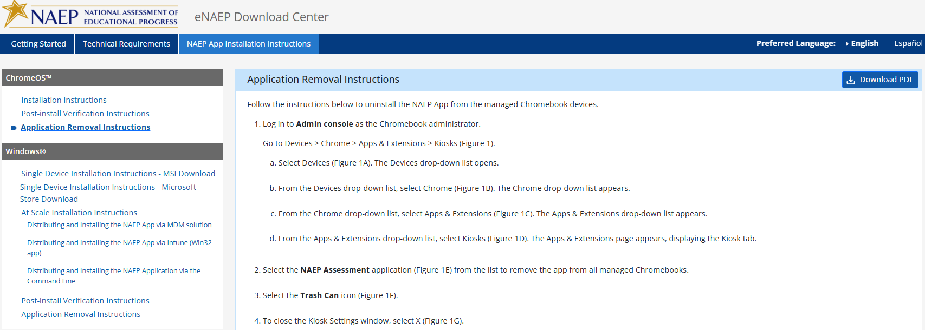The image size is (925, 330).
Task: Open At Scale Installation Instructions
Action: tap(79, 213)
